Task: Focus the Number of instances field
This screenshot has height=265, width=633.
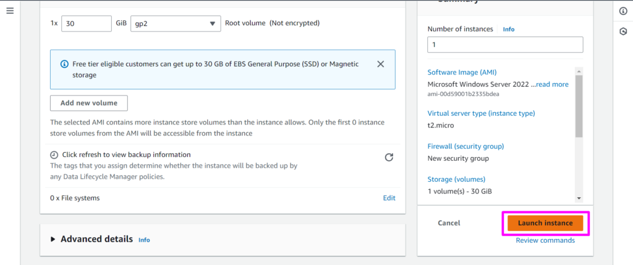Action: (x=504, y=45)
